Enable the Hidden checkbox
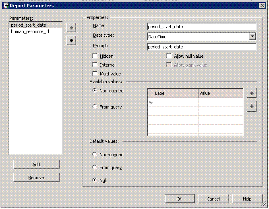The height and width of the screenshot is (209, 269). point(95,56)
